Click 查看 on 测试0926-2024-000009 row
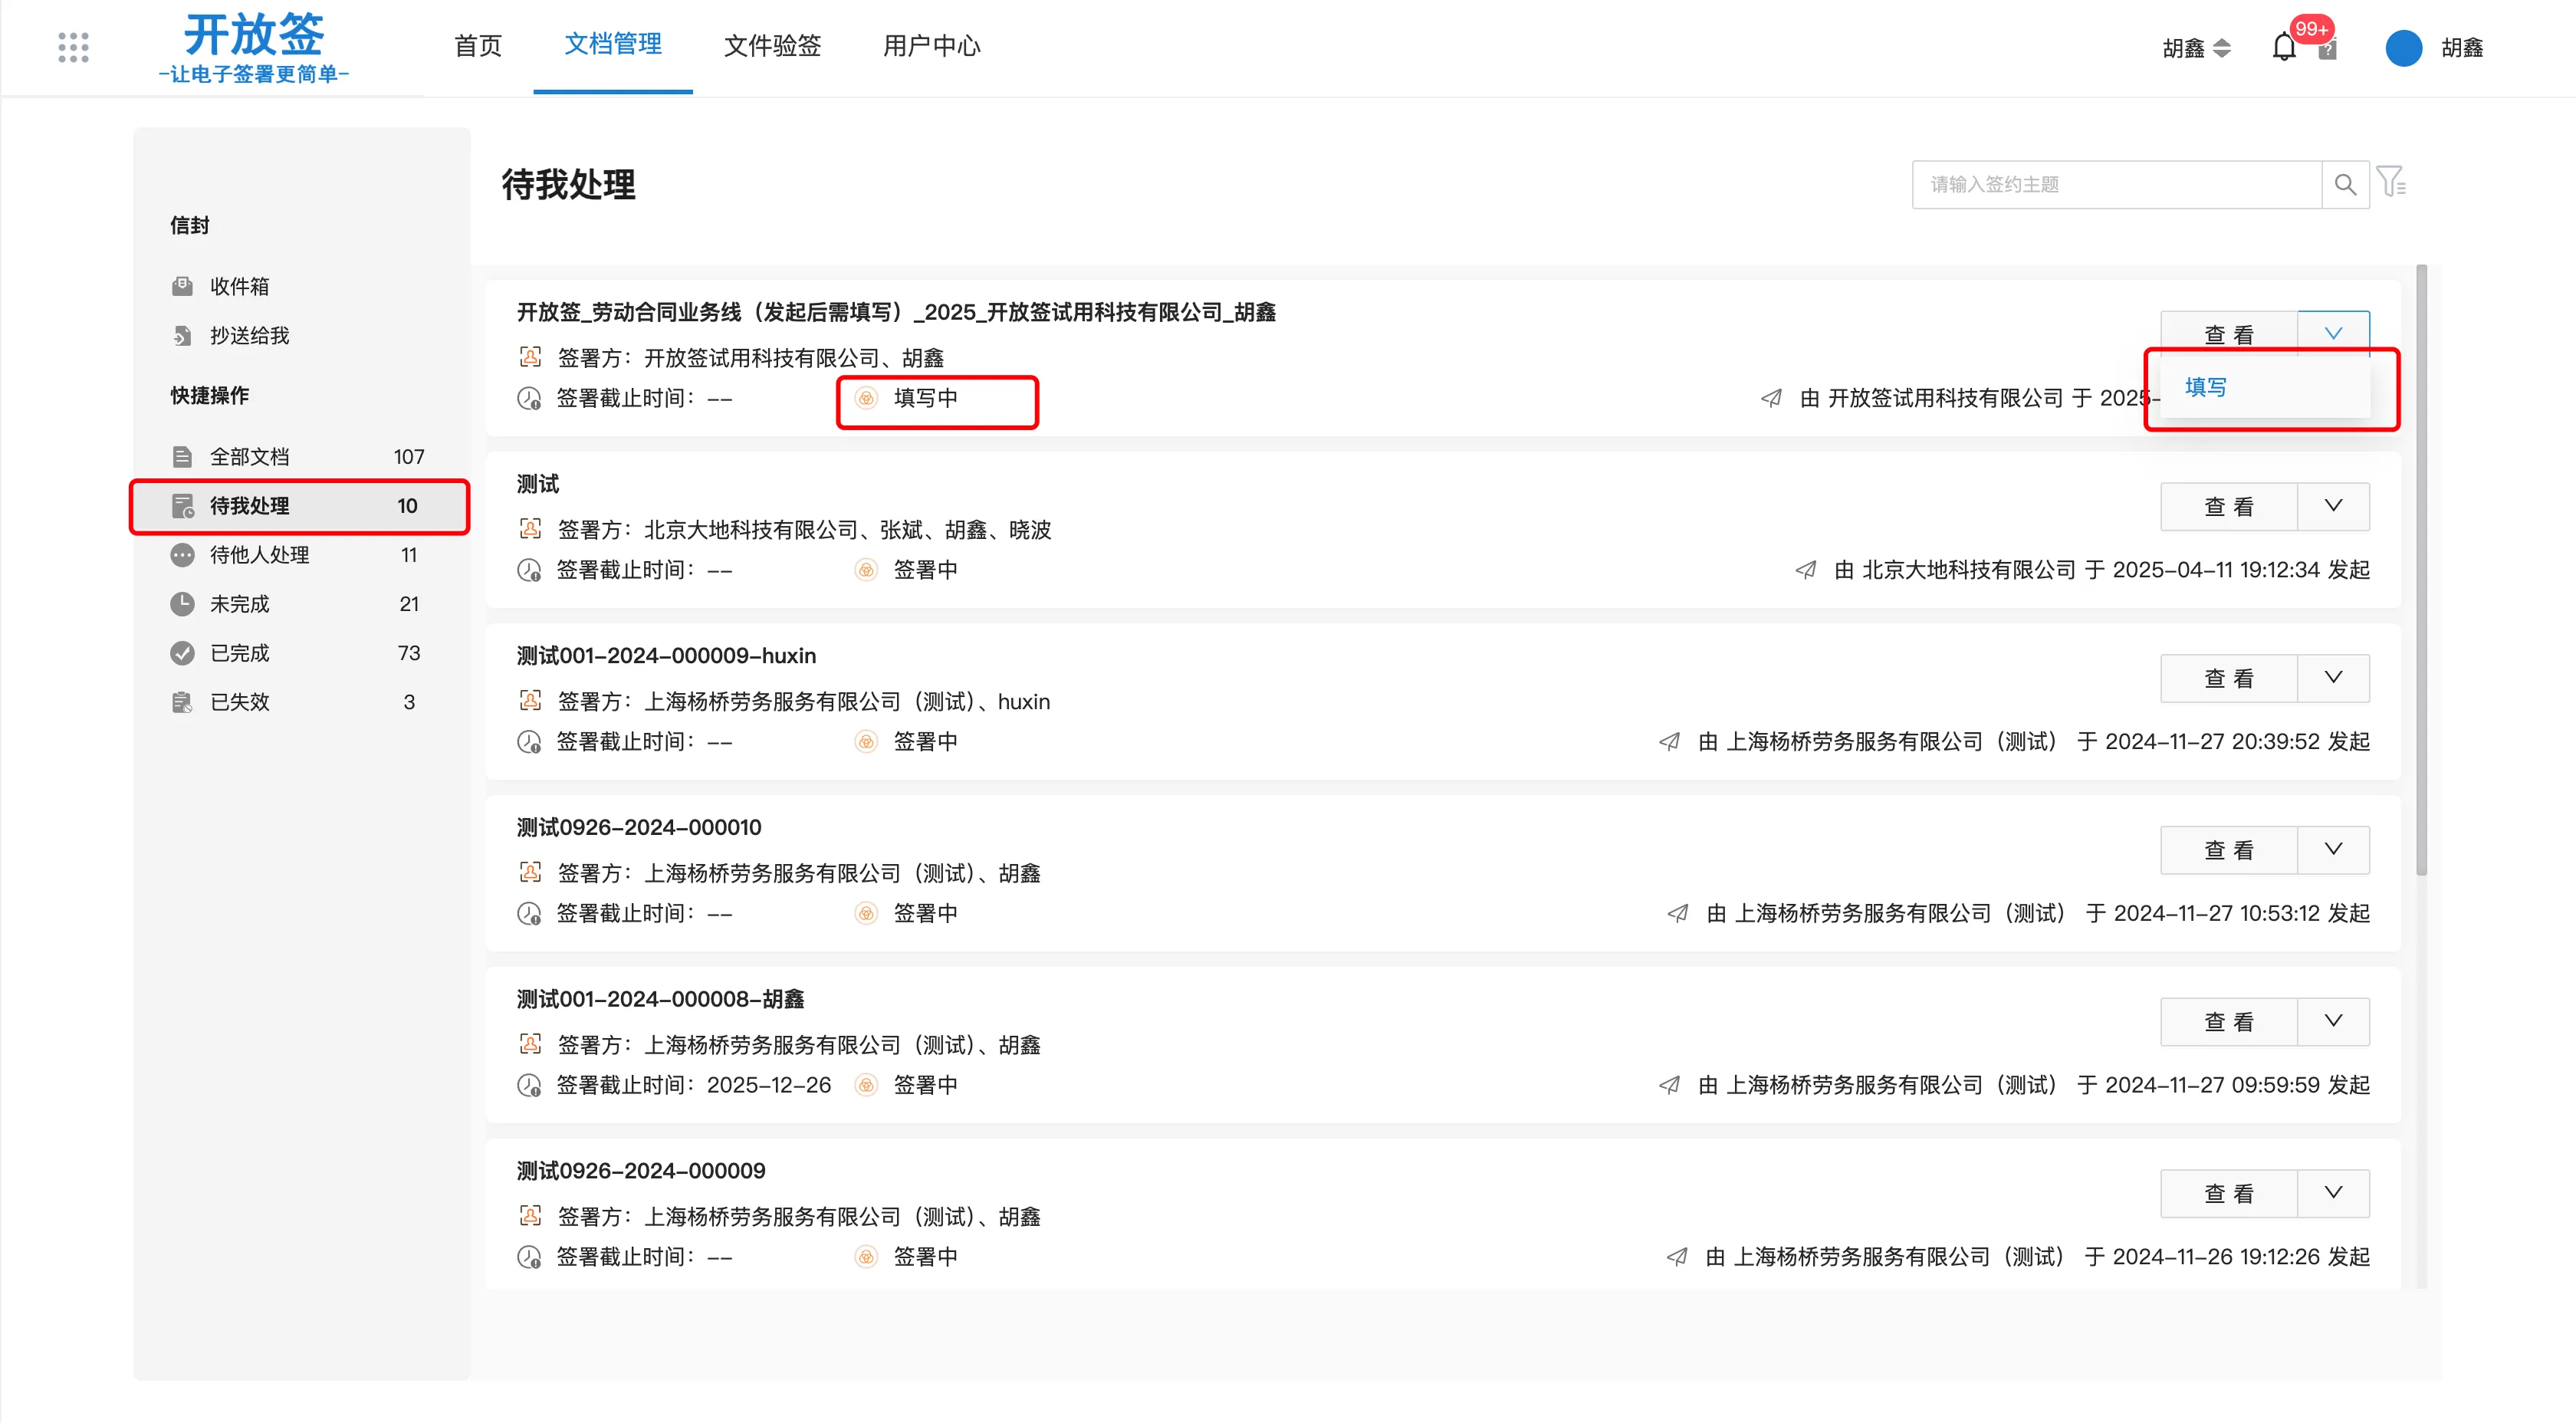The width and height of the screenshot is (2576, 1423). click(2229, 1193)
